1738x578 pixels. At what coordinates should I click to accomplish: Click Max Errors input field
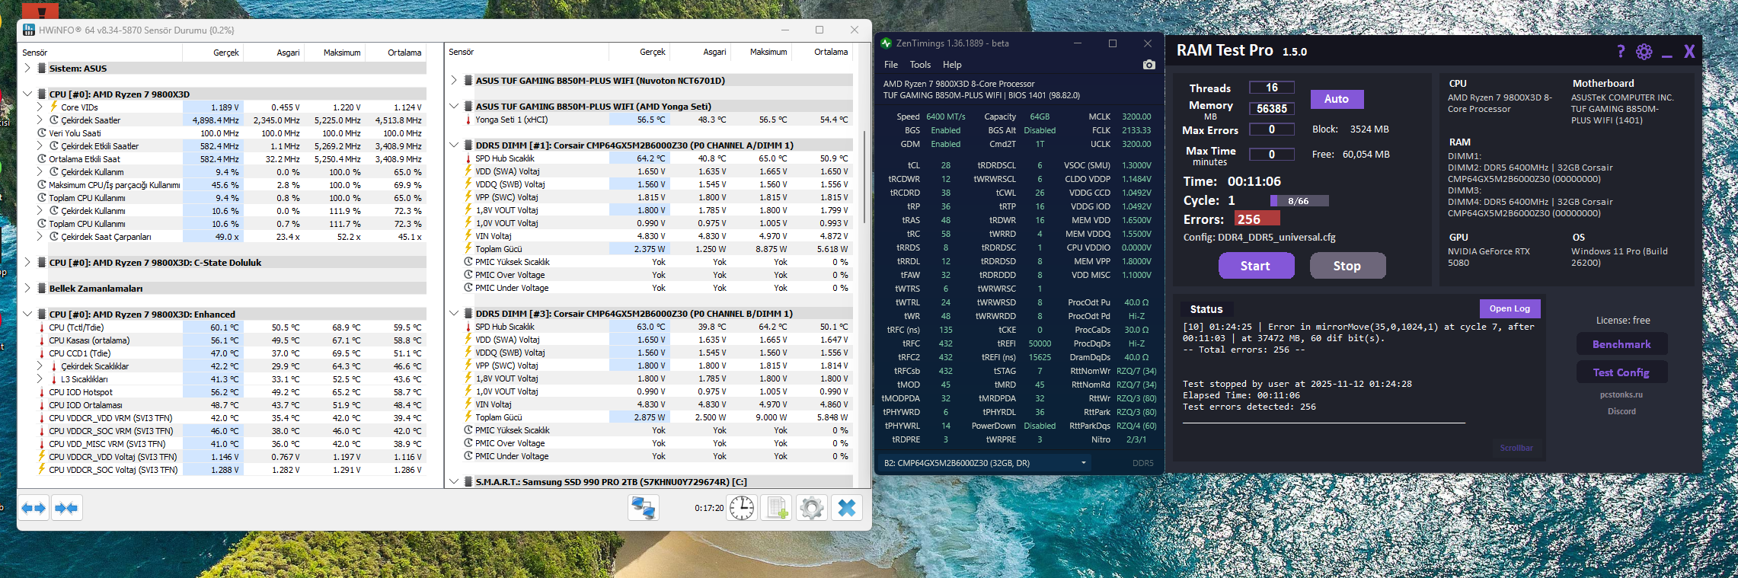[1271, 129]
